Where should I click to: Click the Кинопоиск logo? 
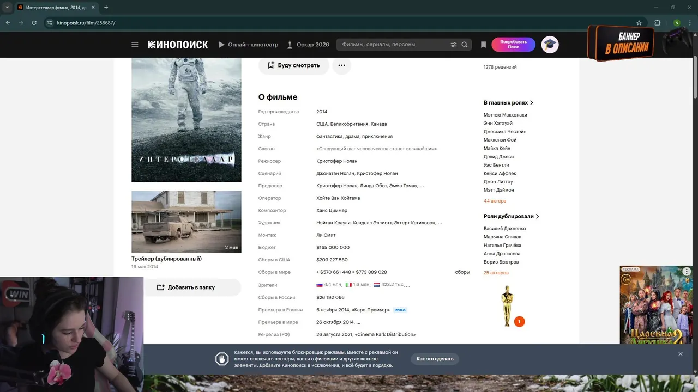[178, 45]
